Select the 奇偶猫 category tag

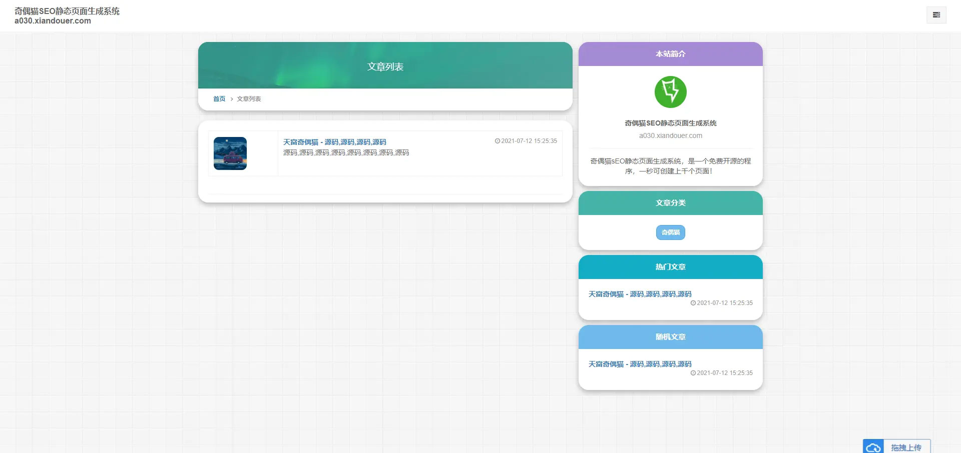click(670, 232)
